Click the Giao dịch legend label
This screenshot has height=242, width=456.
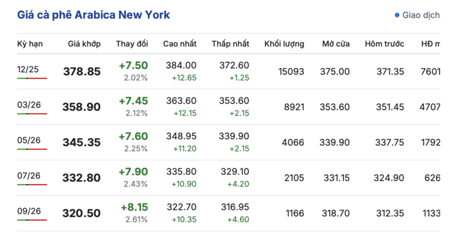click(x=421, y=15)
